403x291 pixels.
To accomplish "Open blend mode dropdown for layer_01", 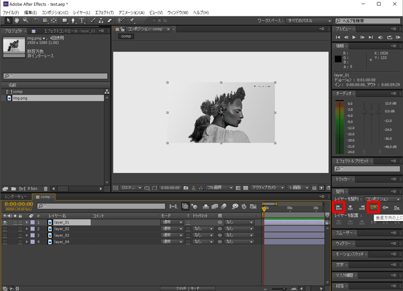I will [x=172, y=223].
